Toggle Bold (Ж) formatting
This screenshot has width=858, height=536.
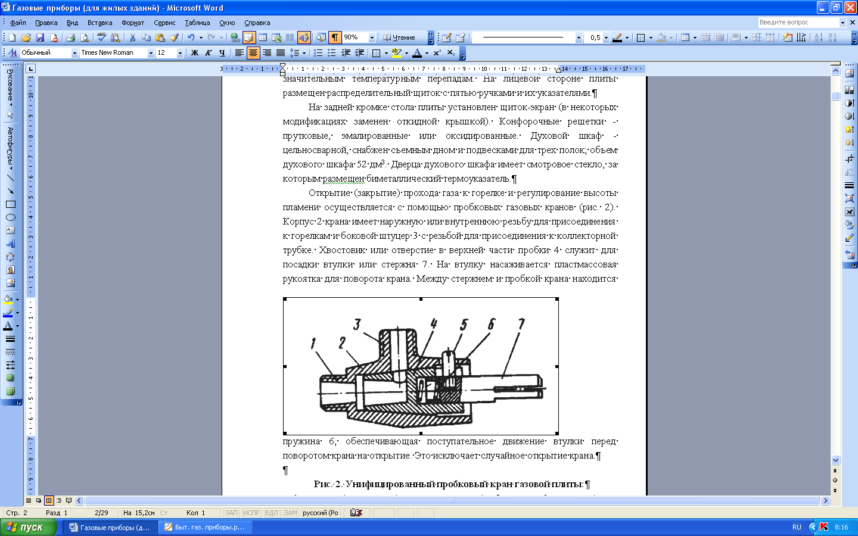point(195,53)
